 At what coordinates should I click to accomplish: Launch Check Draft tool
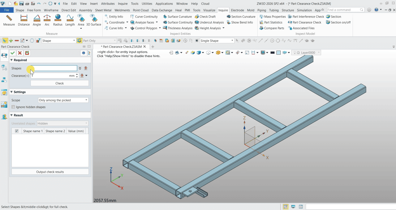205,17
